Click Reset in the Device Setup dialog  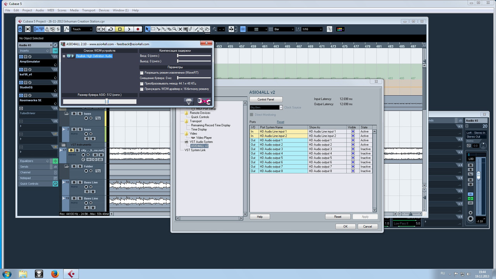click(x=338, y=217)
